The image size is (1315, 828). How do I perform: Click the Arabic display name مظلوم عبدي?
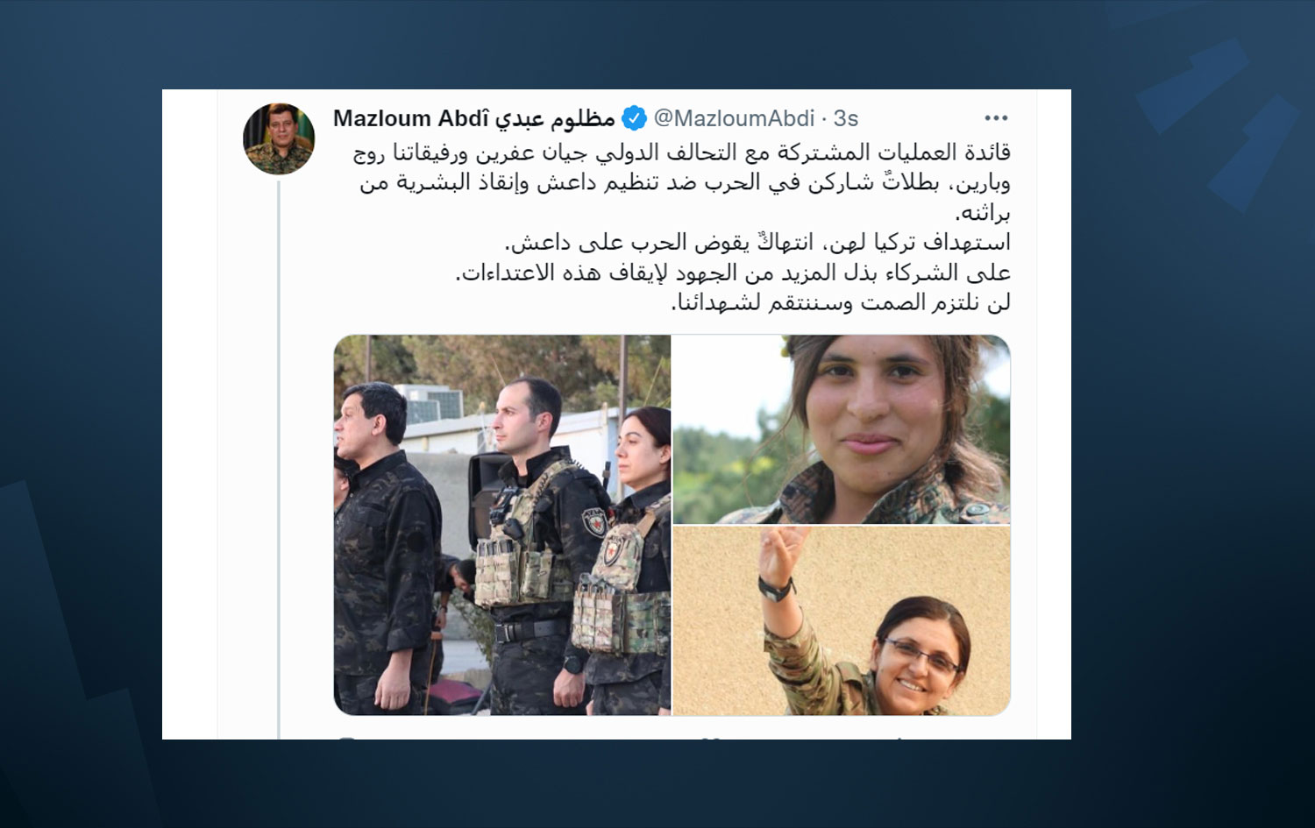click(556, 118)
